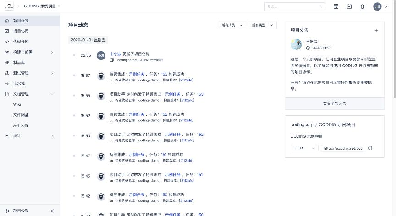Open the calendar icon in top bar
This screenshot has width=396, height=216.
[336, 6]
